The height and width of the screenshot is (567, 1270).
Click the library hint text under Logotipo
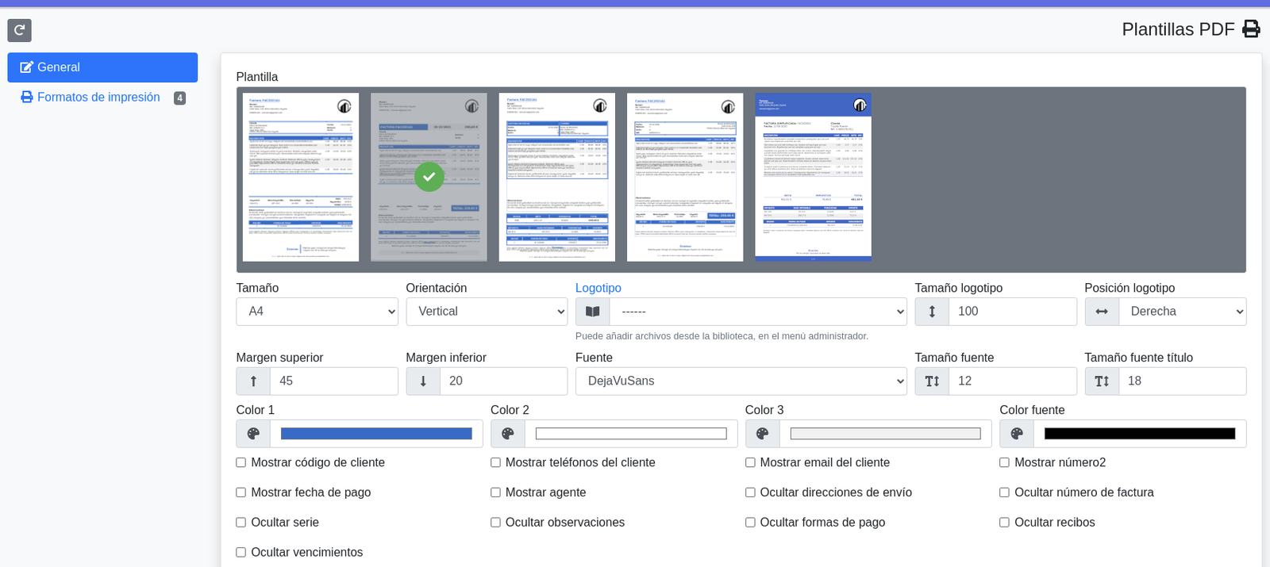pos(722,336)
